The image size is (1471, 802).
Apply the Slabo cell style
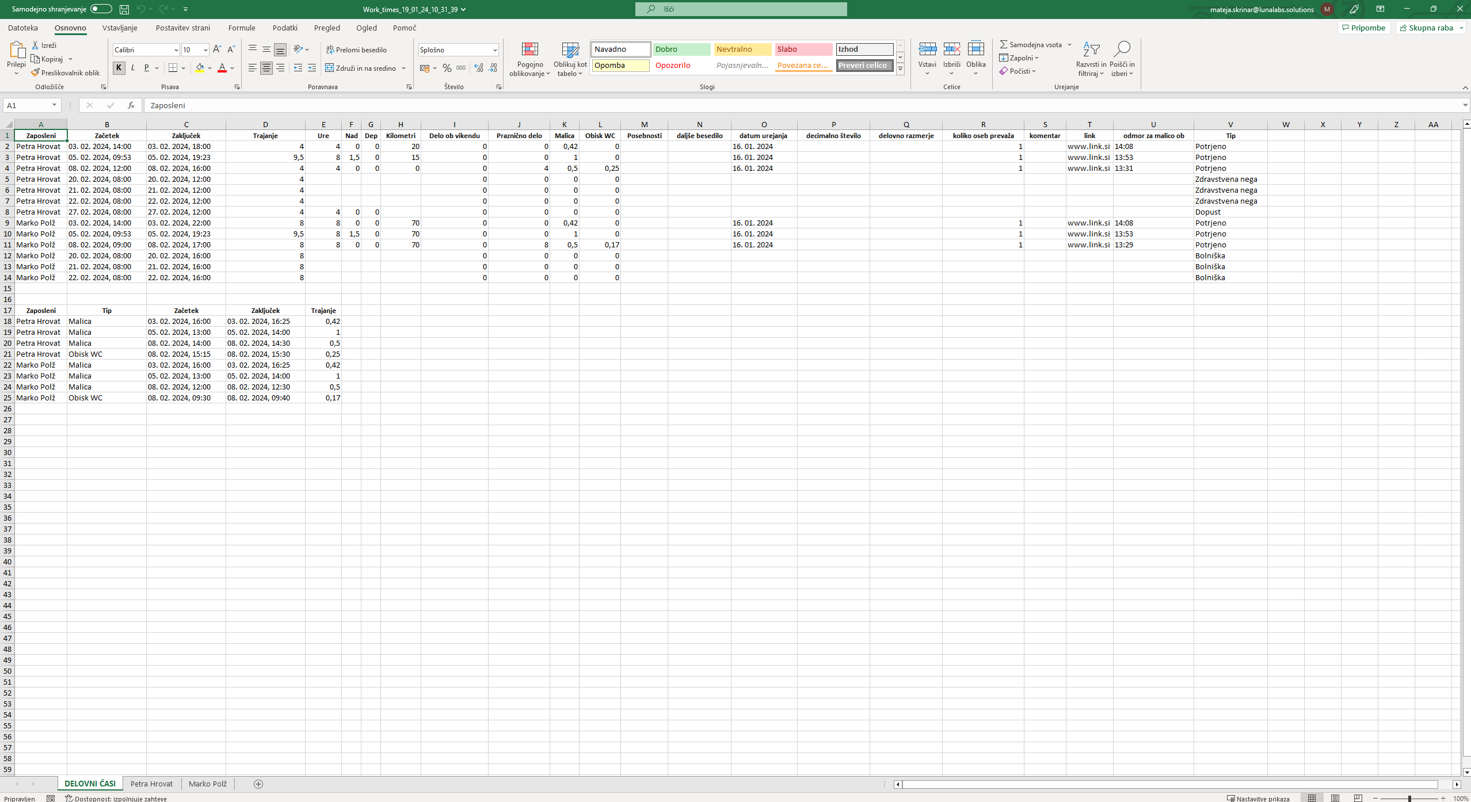click(x=803, y=49)
